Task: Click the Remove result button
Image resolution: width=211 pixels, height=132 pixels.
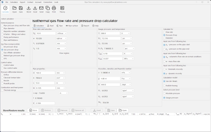Action: coord(62,110)
